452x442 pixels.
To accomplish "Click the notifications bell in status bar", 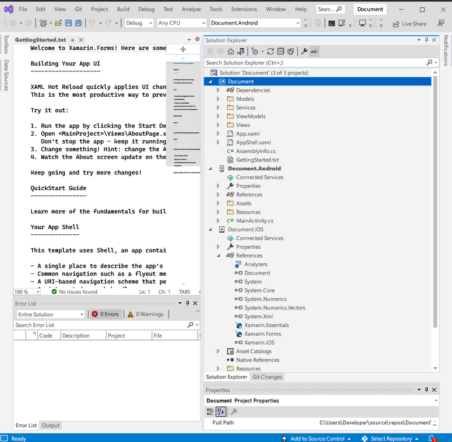I will pos(432,438).
